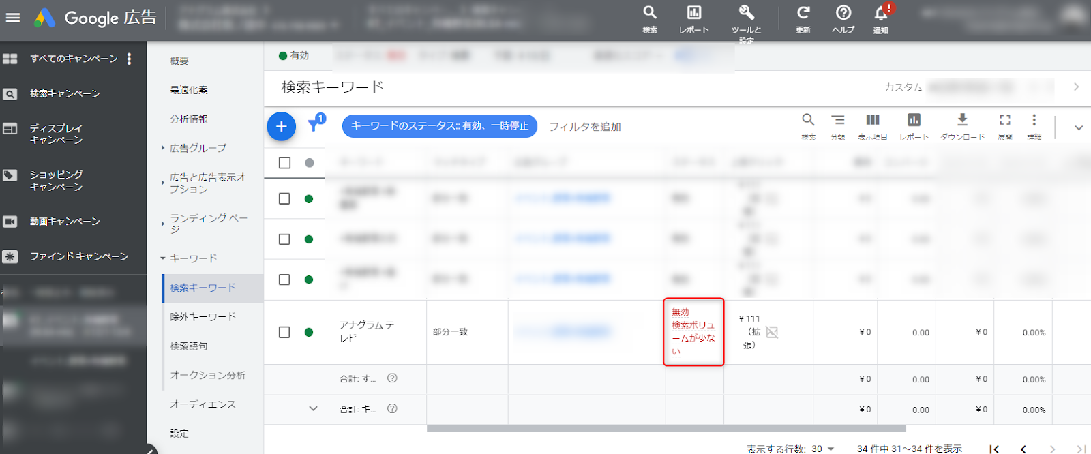The width and height of the screenshot is (1091, 454).
Task: Click the Download (ダウンロード) table icon
Action: coord(962,125)
